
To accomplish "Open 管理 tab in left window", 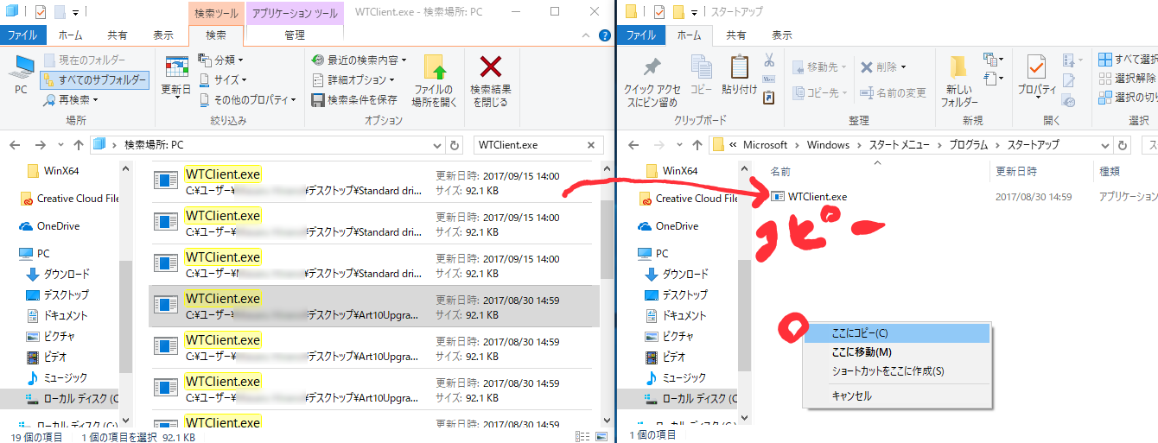I will tap(295, 35).
